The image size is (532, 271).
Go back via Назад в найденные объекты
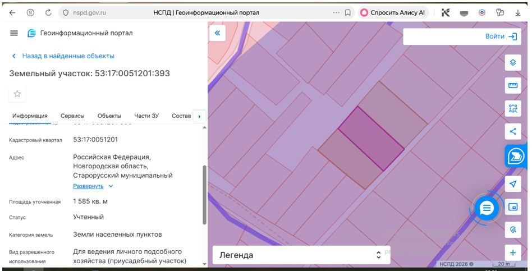tap(63, 56)
